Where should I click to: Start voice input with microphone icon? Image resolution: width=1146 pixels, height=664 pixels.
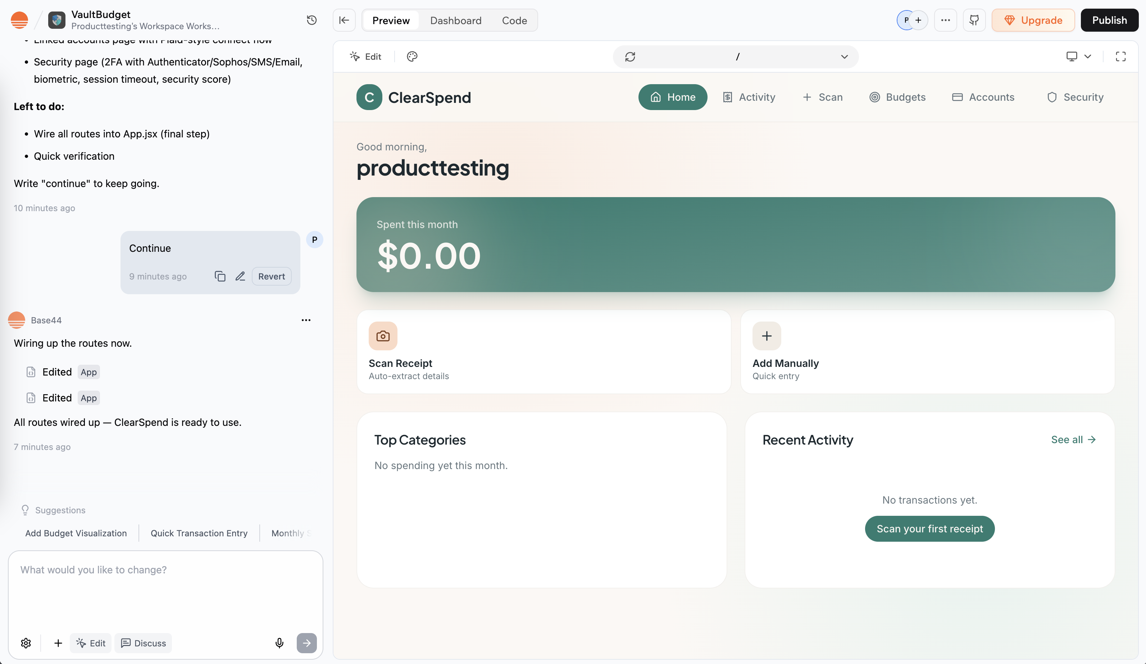(279, 643)
